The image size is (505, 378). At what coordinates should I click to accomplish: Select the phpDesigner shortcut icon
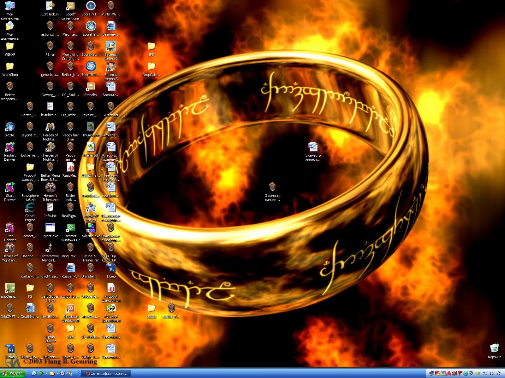click(10, 291)
